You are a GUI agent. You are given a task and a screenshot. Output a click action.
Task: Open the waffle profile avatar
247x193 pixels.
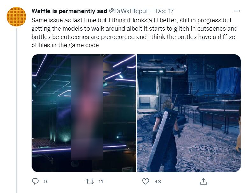point(16,17)
